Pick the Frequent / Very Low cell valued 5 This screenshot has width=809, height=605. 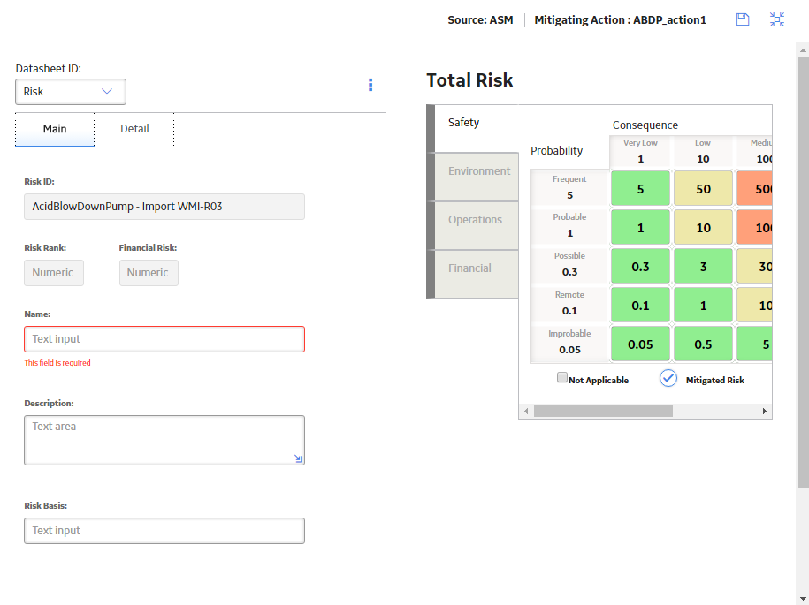(x=640, y=189)
